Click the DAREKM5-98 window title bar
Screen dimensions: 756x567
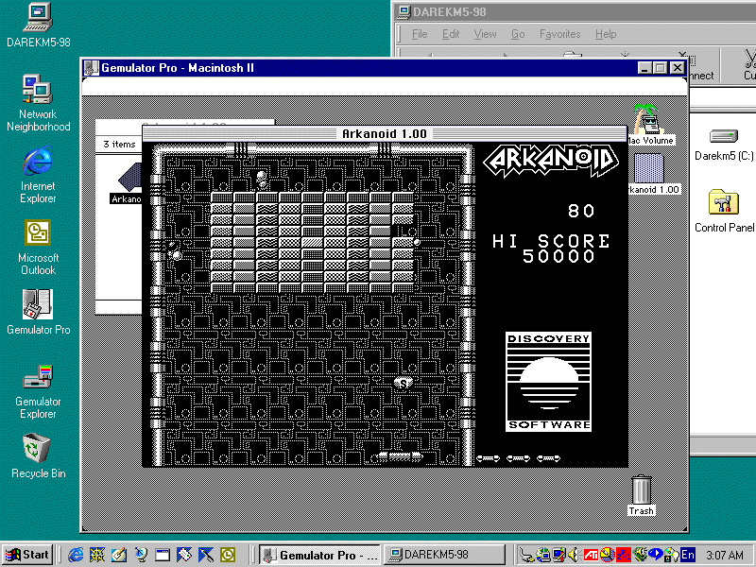click(x=576, y=12)
